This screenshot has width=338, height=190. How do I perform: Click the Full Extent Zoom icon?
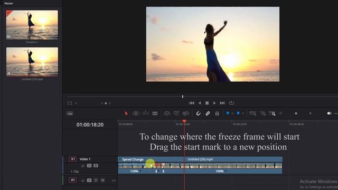click(252, 113)
